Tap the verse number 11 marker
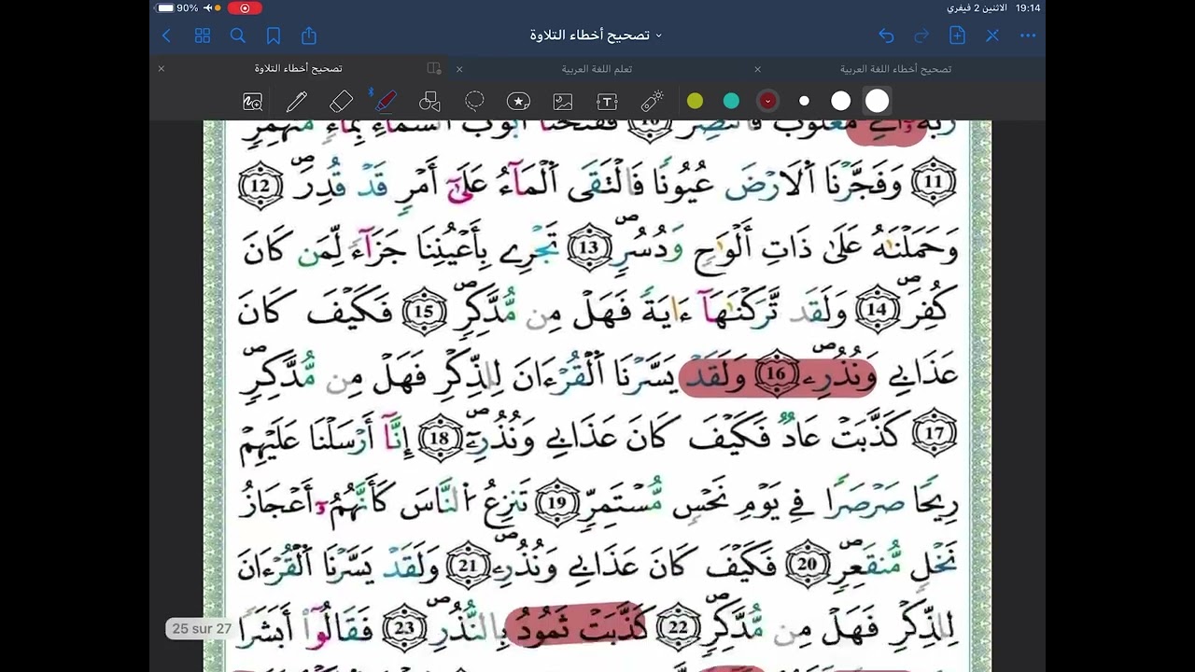1195x672 pixels. point(934,183)
